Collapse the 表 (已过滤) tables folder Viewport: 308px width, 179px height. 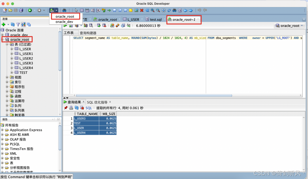click(x=7, y=44)
